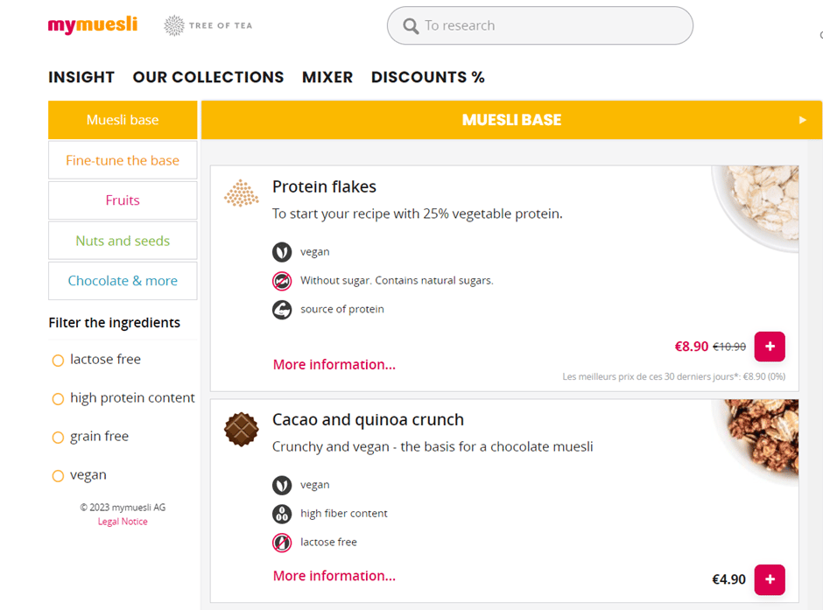Click the source of protein muscle icon
The width and height of the screenshot is (823, 610).
pos(282,310)
